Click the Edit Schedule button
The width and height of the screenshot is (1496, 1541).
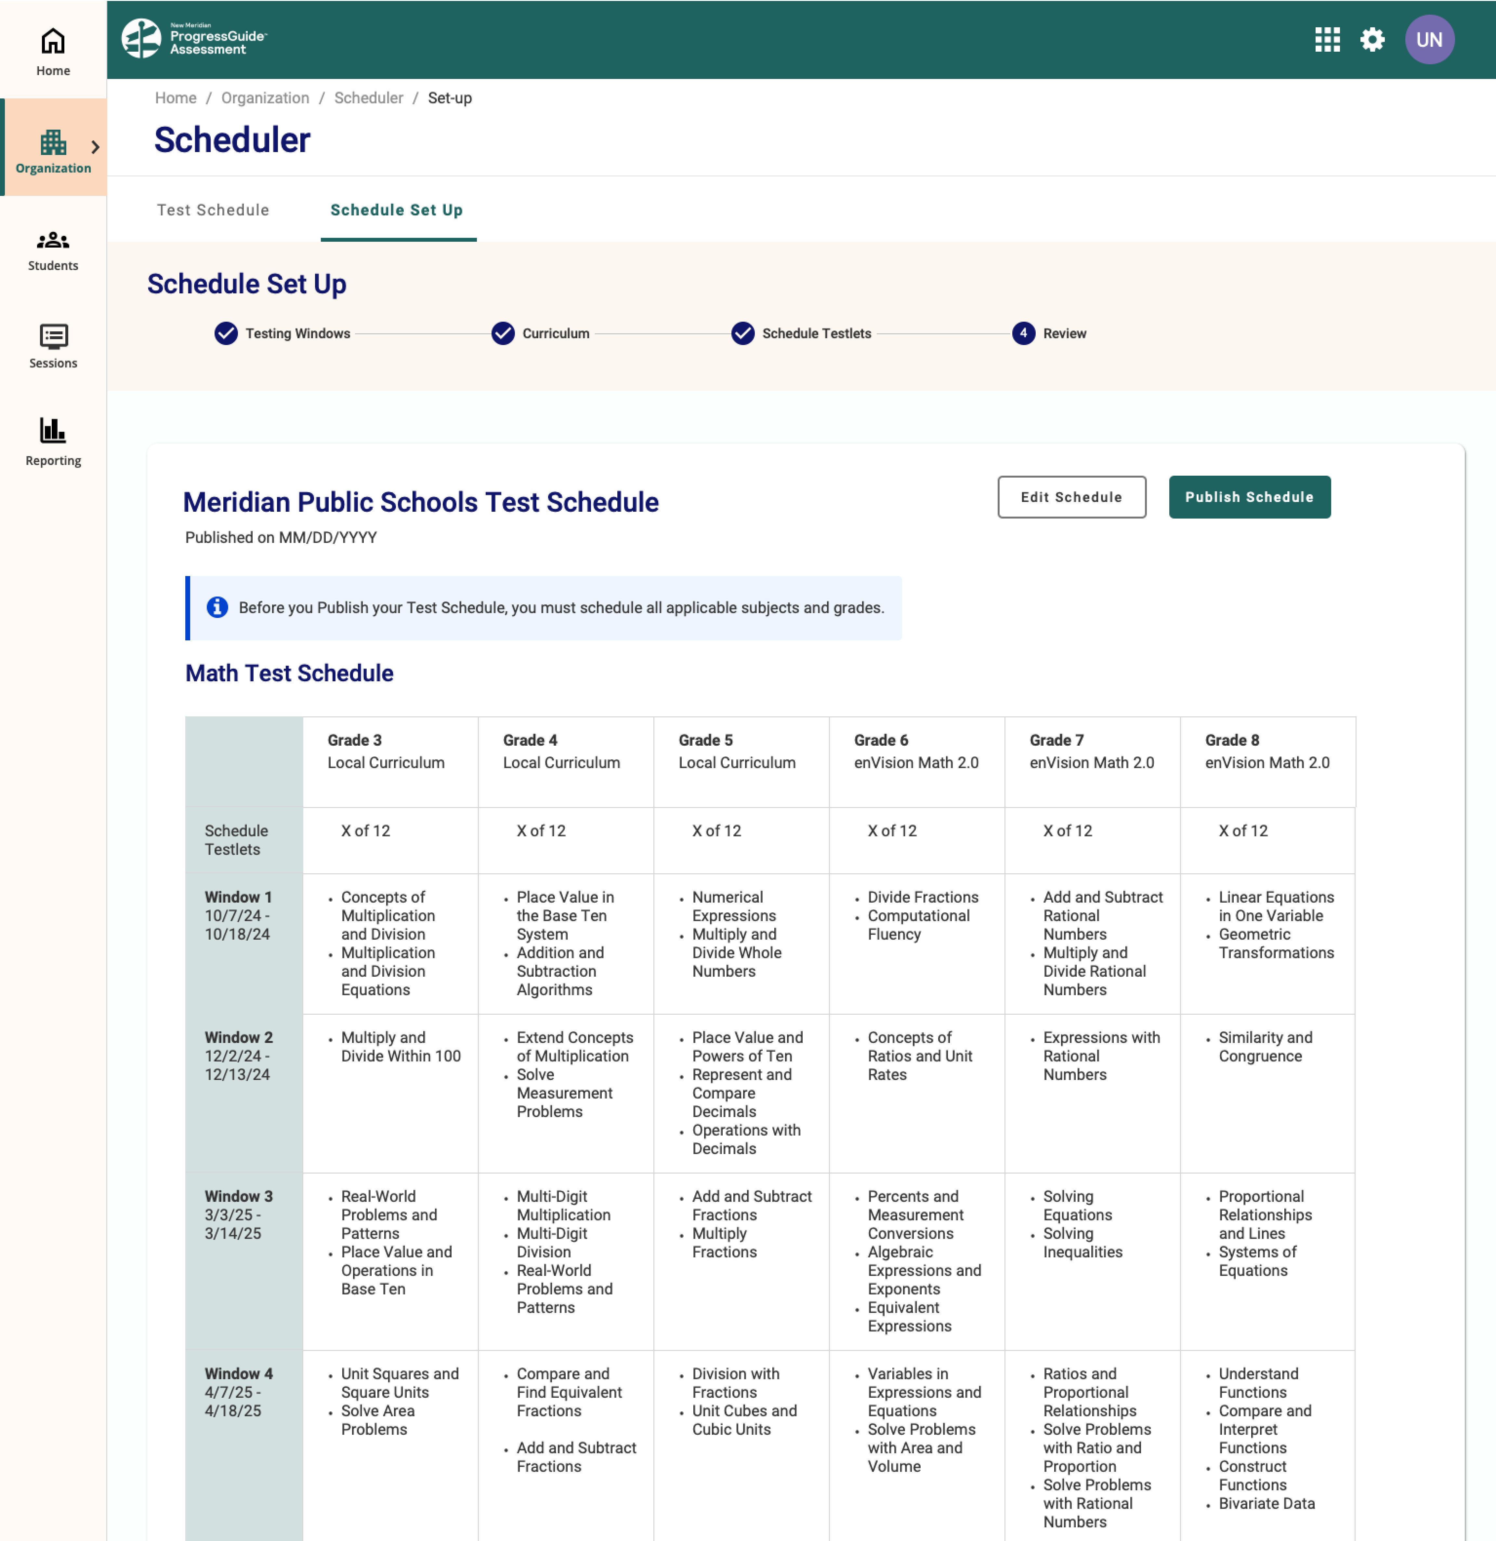pos(1070,497)
